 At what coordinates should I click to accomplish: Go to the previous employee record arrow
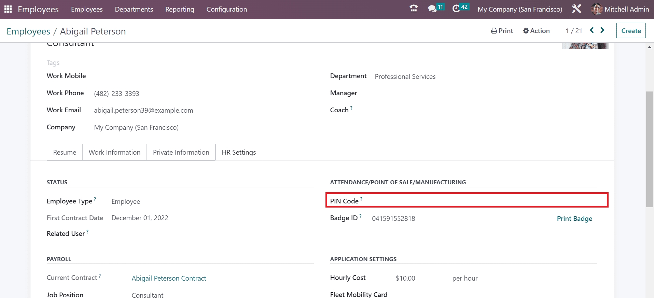tap(592, 30)
